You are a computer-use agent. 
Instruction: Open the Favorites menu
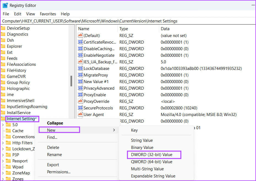tap(48, 14)
